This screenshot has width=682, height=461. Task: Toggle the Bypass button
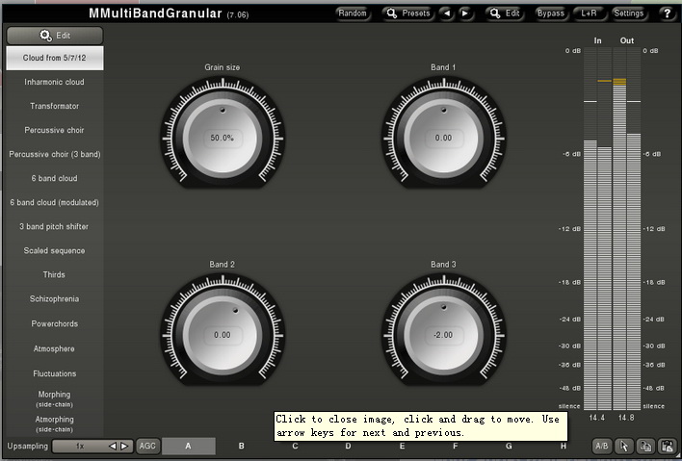point(550,13)
